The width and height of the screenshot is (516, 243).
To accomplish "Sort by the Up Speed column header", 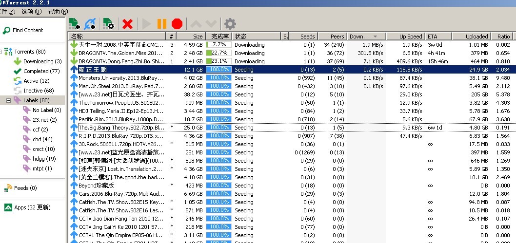I will [x=405, y=36].
